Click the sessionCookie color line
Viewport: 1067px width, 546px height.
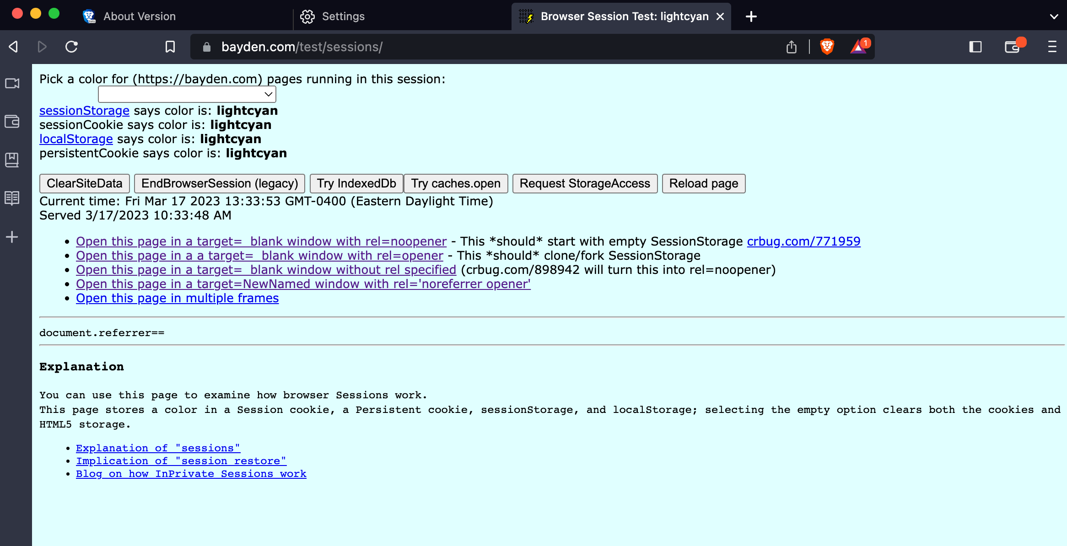(x=155, y=125)
